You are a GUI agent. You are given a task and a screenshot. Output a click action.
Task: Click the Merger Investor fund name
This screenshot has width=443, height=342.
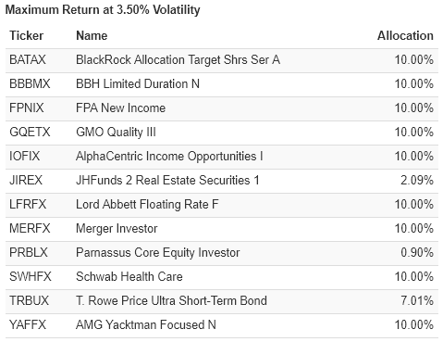tap(117, 229)
